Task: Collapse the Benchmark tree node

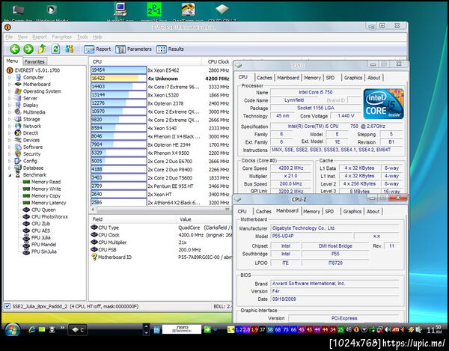Action: coord(9,174)
